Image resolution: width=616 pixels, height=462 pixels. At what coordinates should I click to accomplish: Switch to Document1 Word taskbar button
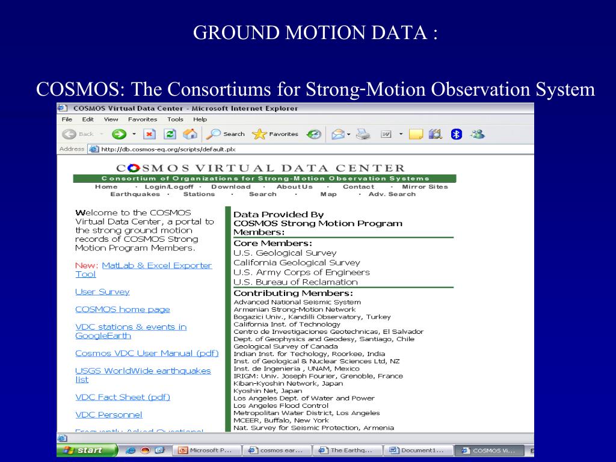417,451
